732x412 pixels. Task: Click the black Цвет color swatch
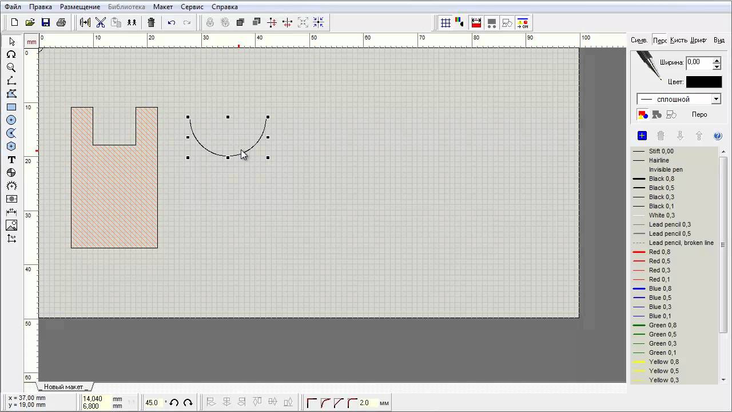click(704, 82)
